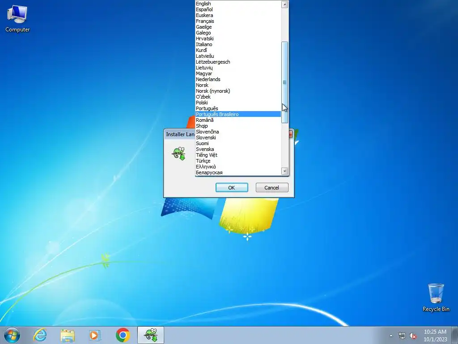Open the network status tray icon
This screenshot has width=458, height=344.
pos(402,335)
